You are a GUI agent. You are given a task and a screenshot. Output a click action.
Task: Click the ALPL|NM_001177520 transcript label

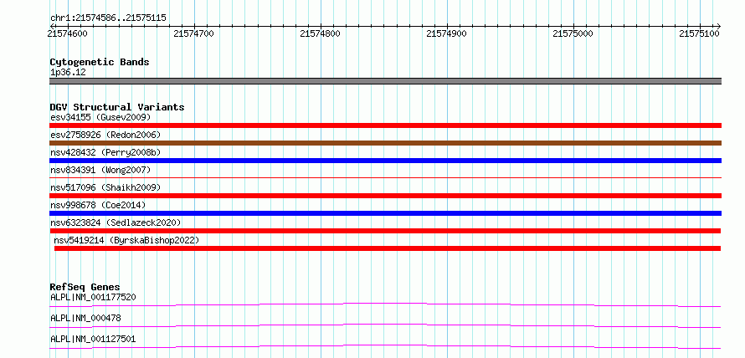tap(93, 297)
